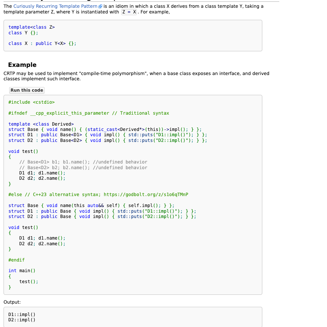Click the class X : public Y<X> line

tap(42, 44)
